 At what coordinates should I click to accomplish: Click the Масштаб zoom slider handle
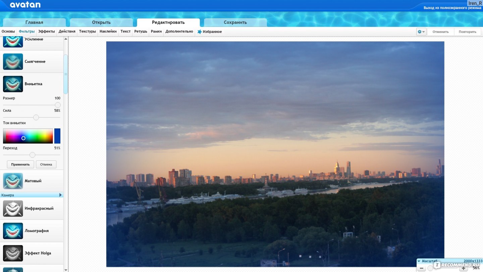tap(430, 268)
